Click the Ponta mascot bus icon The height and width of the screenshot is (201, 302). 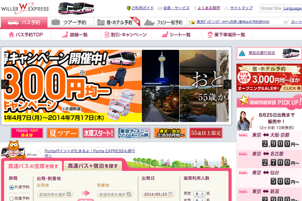13,150
